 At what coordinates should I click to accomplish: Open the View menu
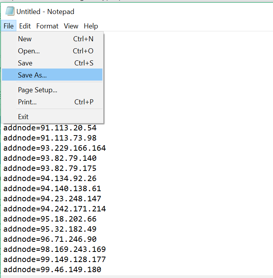click(x=71, y=26)
